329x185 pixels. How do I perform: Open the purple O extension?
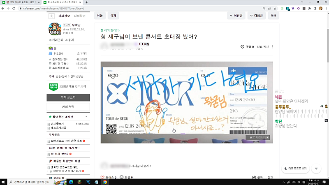tap(299, 8)
